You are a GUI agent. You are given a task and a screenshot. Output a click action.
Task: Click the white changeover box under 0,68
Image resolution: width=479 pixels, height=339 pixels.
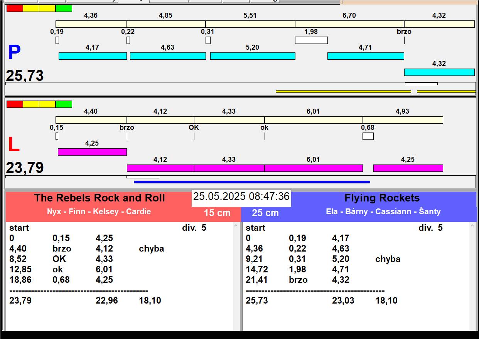click(x=368, y=136)
